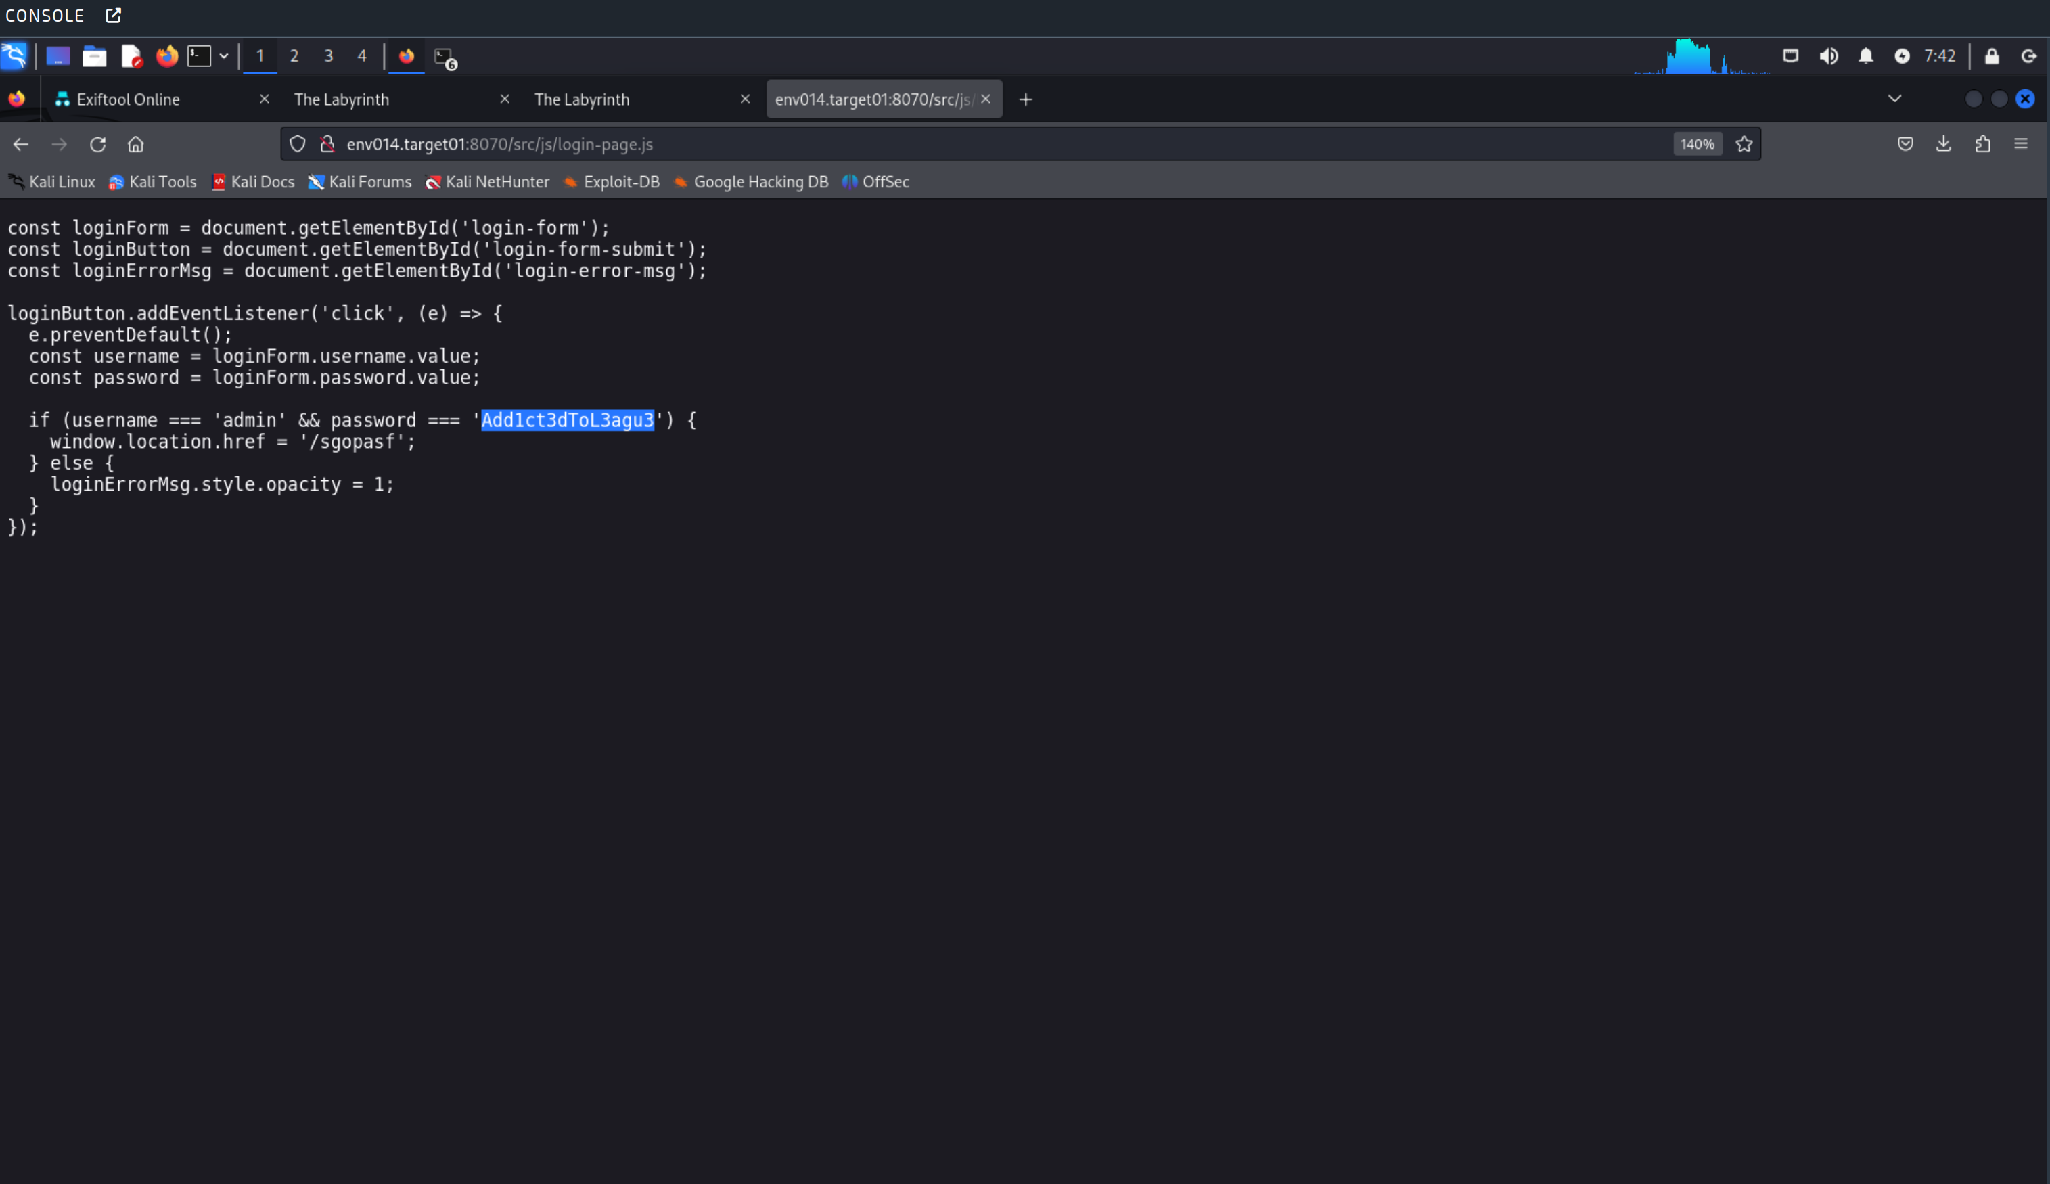
Task: Click the 7:42 clock
Action: coord(1940,56)
